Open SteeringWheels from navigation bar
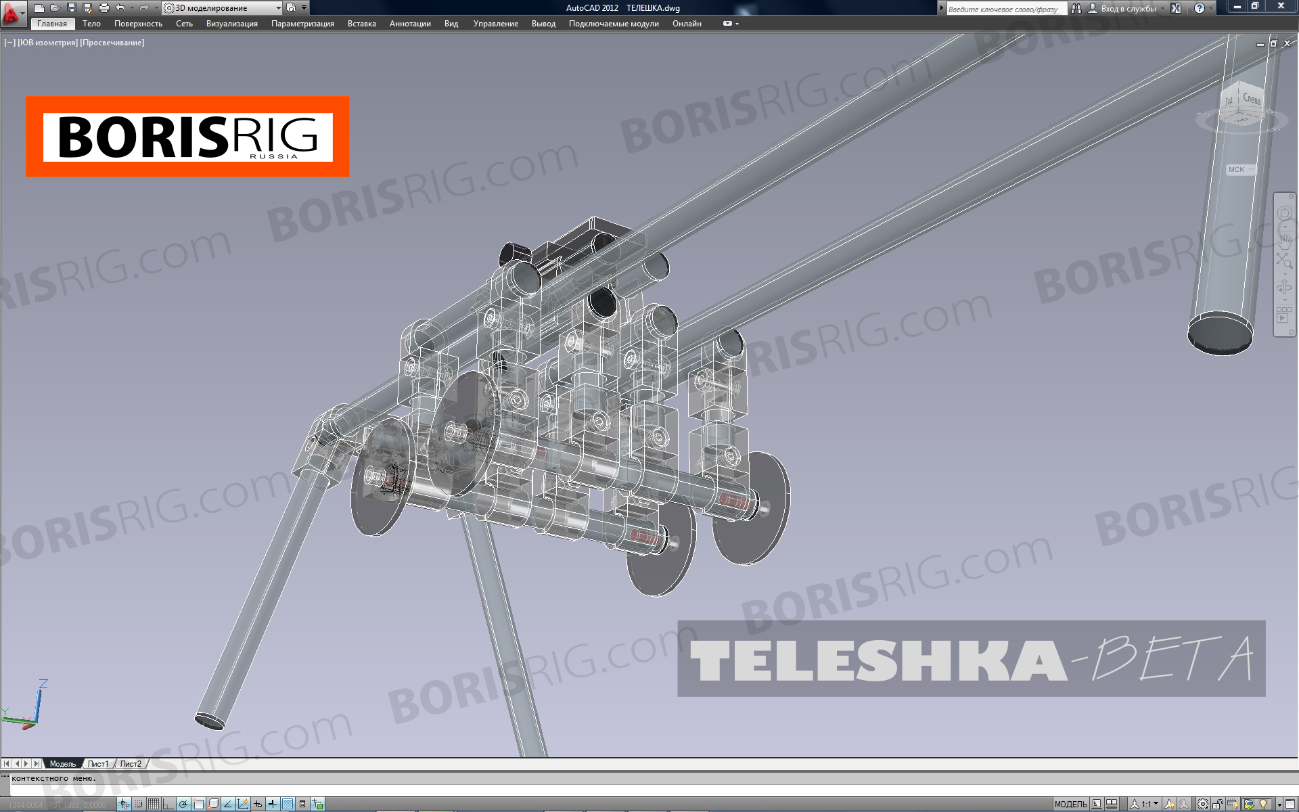The height and width of the screenshot is (812, 1299). (x=1284, y=214)
